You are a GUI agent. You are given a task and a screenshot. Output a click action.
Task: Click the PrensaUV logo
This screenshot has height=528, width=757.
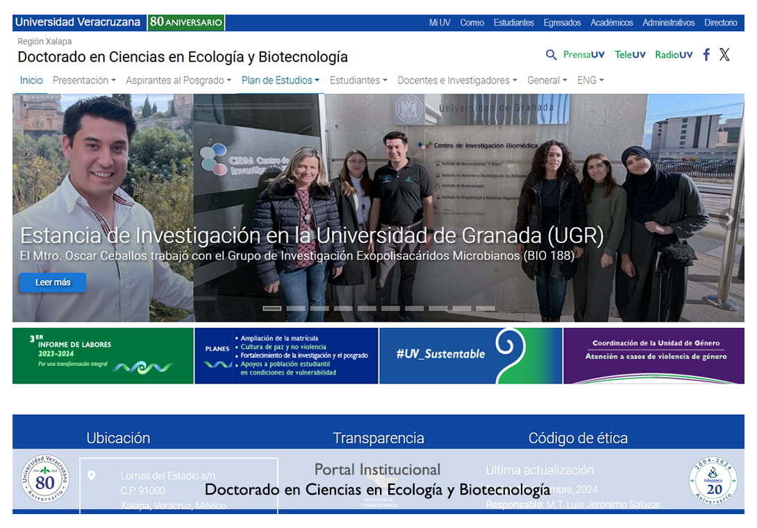[x=583, y=55]
